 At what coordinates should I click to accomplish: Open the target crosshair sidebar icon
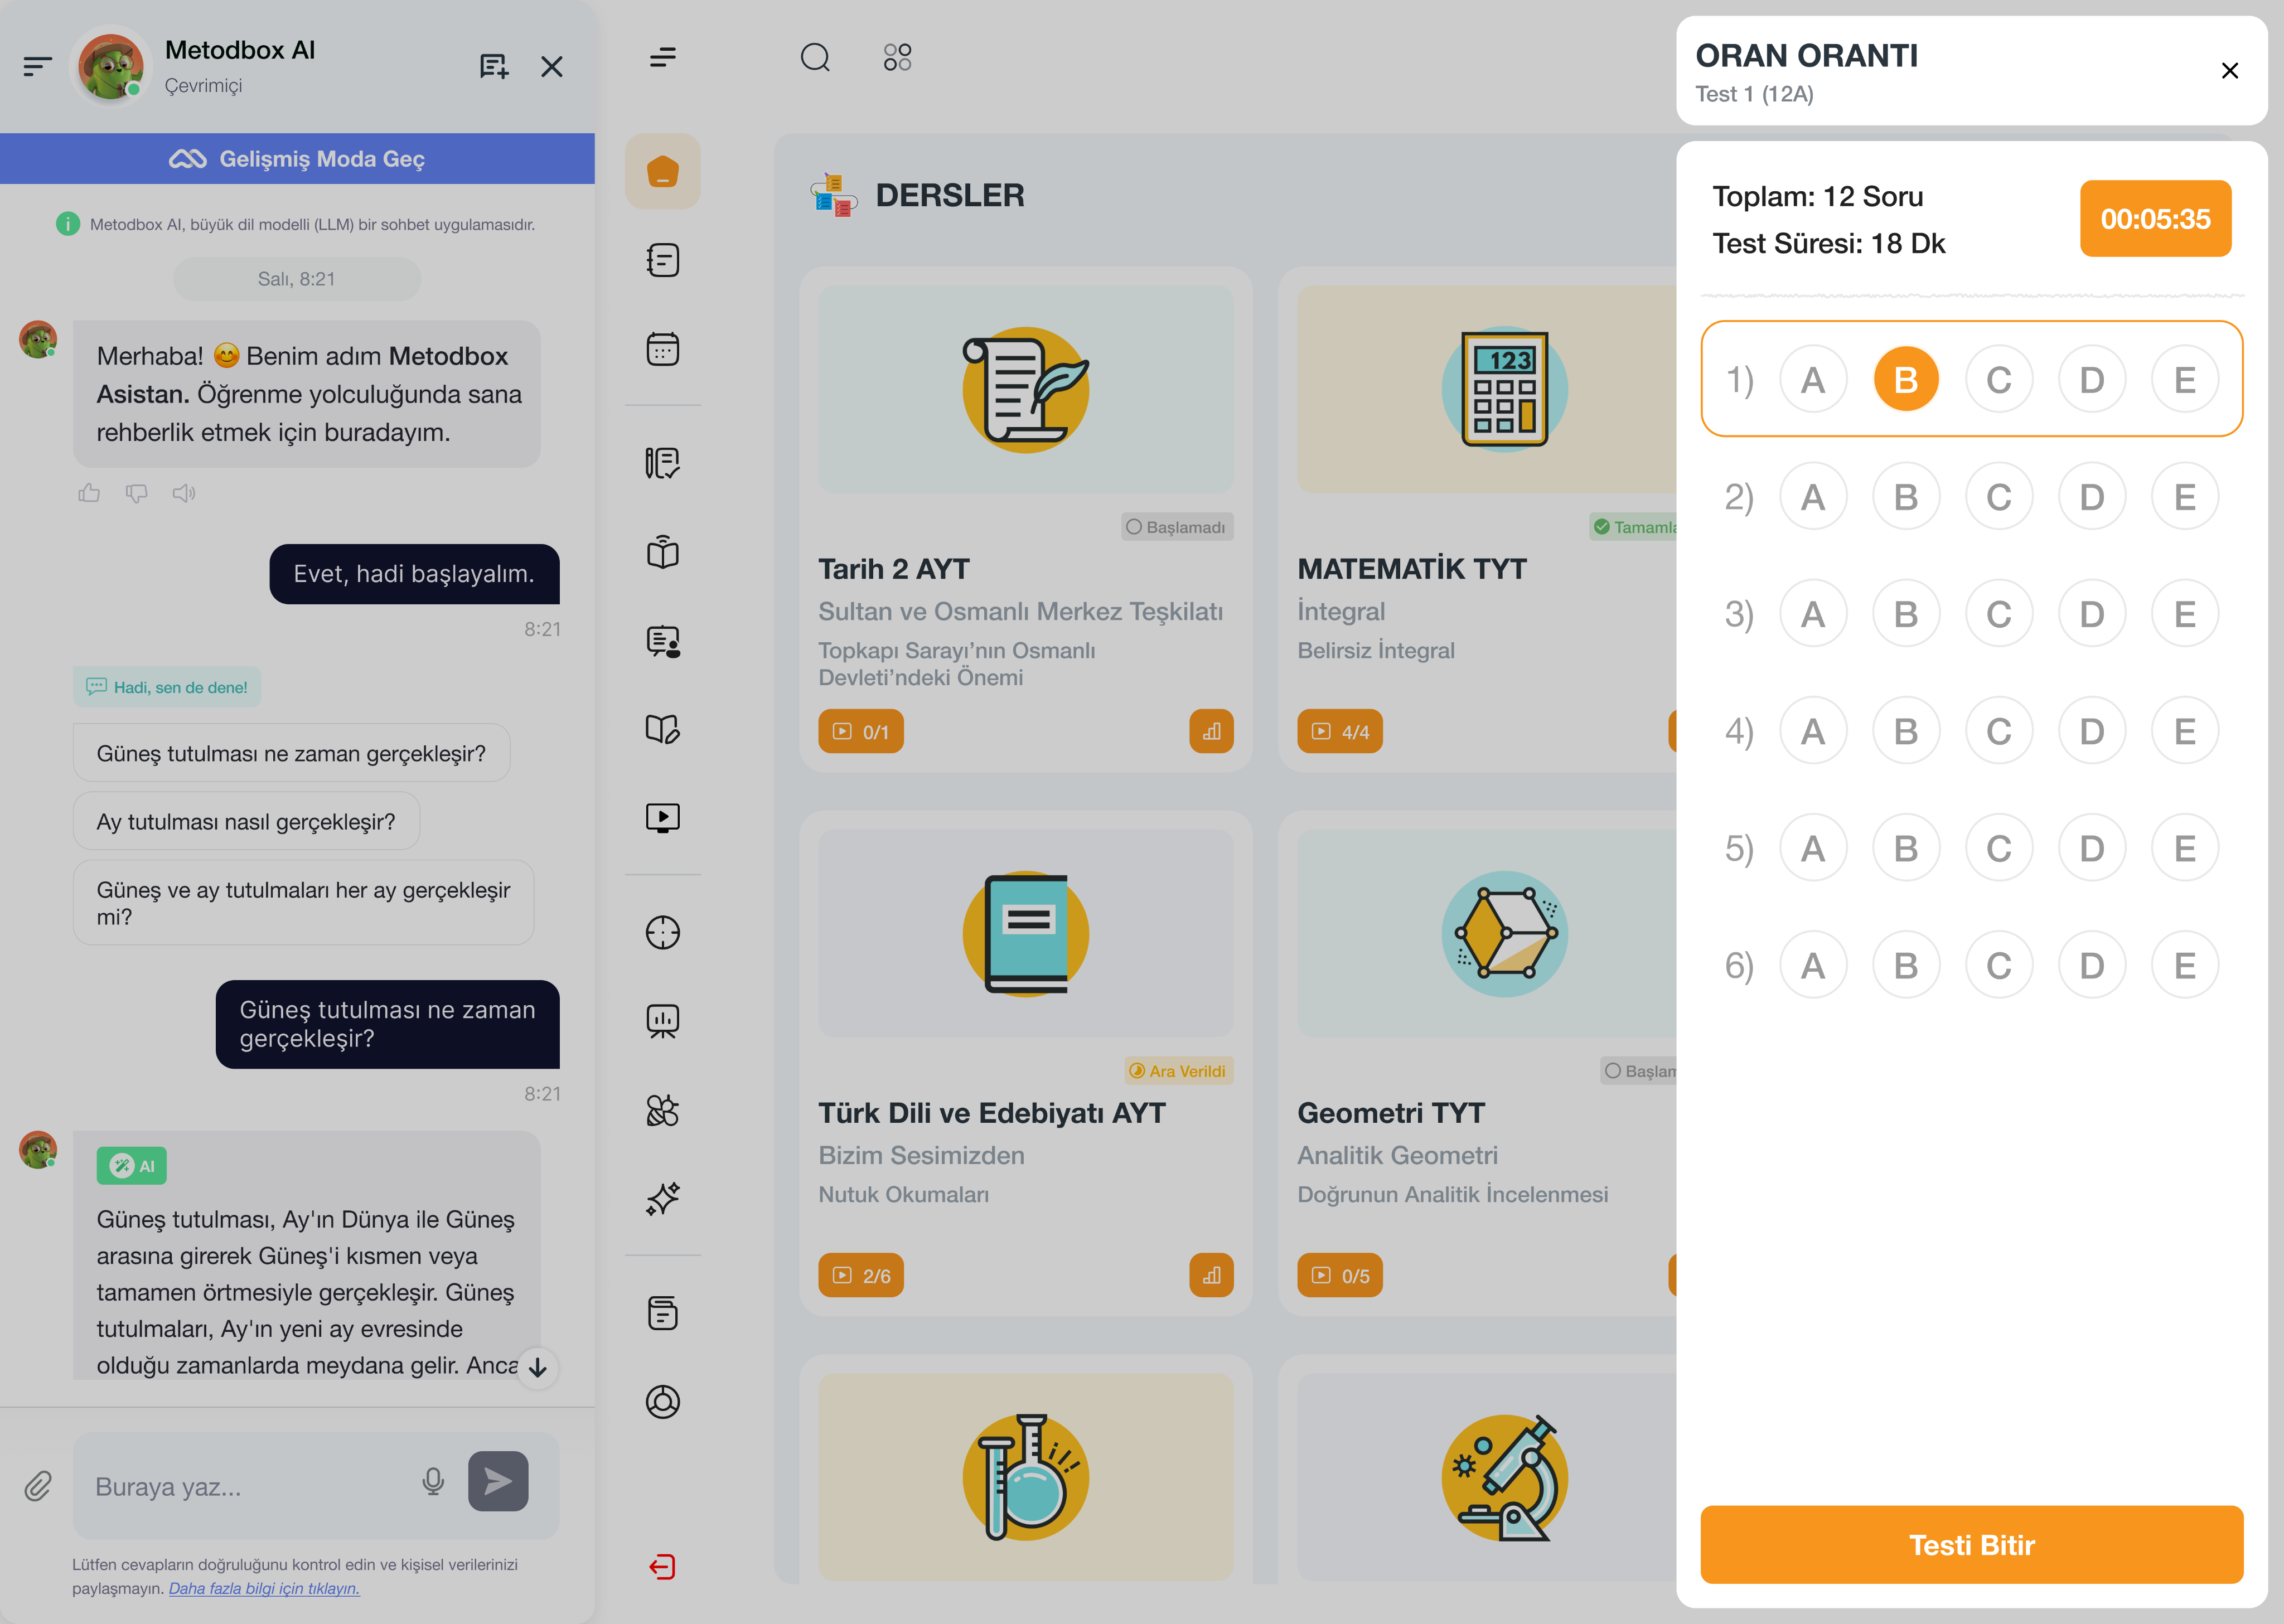[663, 932]
